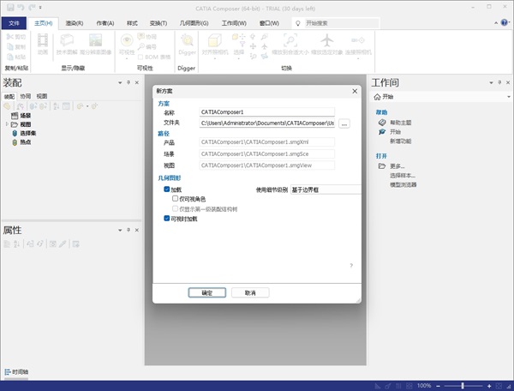
Task: Click the Save icon in title bar
Action: coord(10,7)
